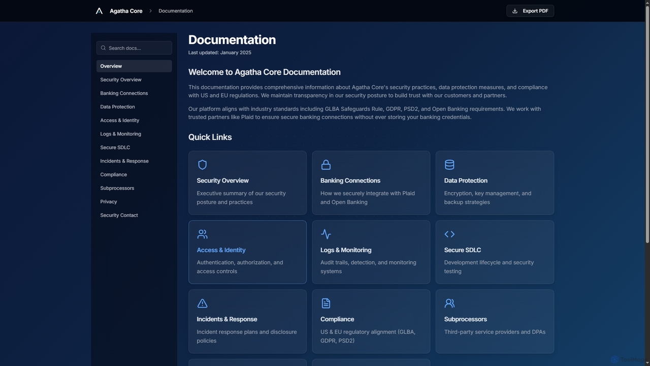
Task: Click the breadcrumb chevron separator
Action: (x=150, y=11)
